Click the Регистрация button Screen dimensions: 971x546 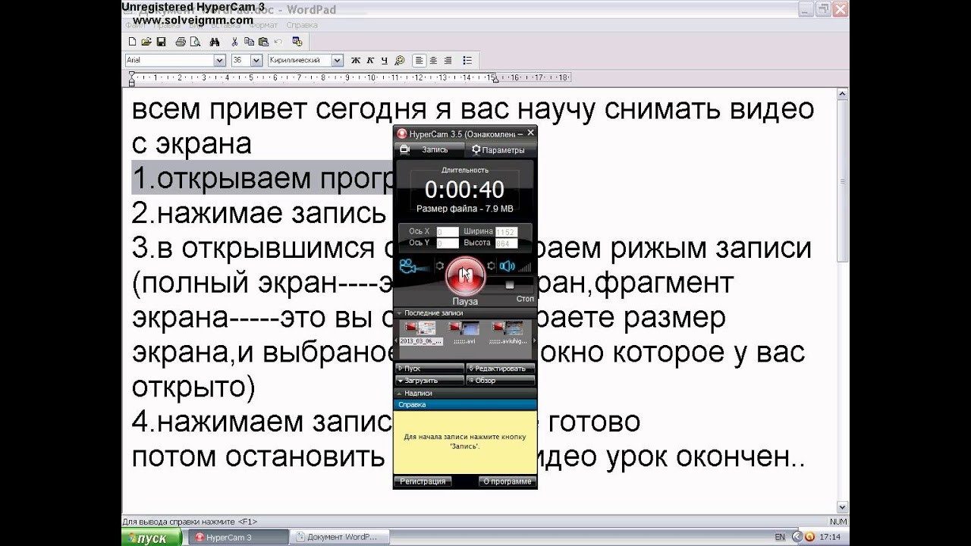pyautogui.click(x=423, y=482)
